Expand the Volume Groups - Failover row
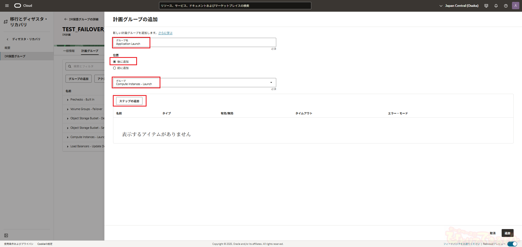 point(68,109)
